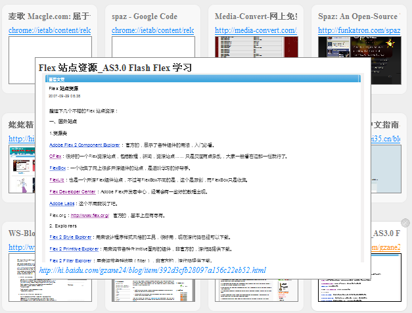This screenshot has width=412, height=313.
Task: Click the 'CFlex' link in the preview
Action: click(55, 156)
